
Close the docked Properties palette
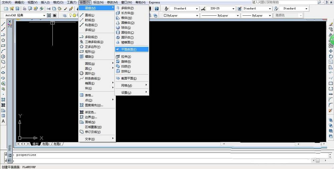coord(10,21)
